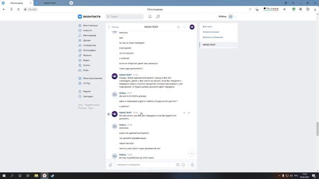Image resolution: width=319 pixels, height=179 pixels.
Task: Open the chat actions three-dots menu
Action: (184, 27)
